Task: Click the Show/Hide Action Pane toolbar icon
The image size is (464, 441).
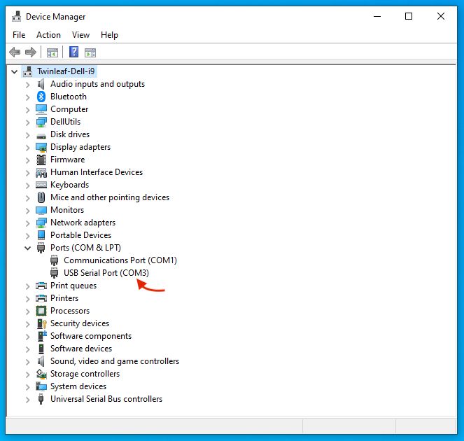Action: [90, 52]
